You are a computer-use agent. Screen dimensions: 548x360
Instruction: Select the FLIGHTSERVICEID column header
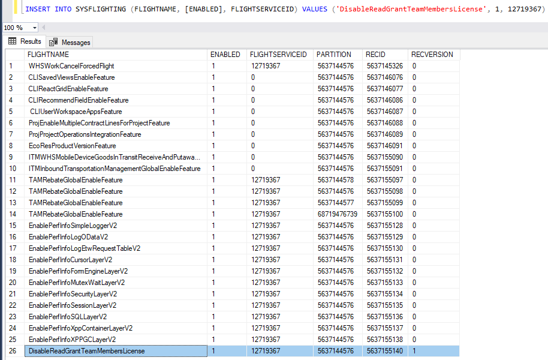click(x=280, y=55)
